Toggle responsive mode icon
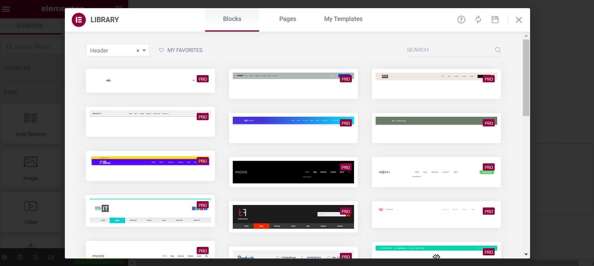The height and width of the screenshot is (266, 594). [51, 257]
